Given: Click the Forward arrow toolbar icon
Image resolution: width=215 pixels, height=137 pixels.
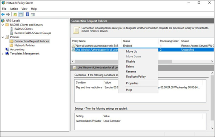Looking at the screenshot, I should pyautogui.click(x=8, y=14).
